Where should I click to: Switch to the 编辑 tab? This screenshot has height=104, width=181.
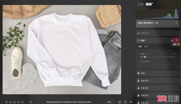(x=149, y=4)
